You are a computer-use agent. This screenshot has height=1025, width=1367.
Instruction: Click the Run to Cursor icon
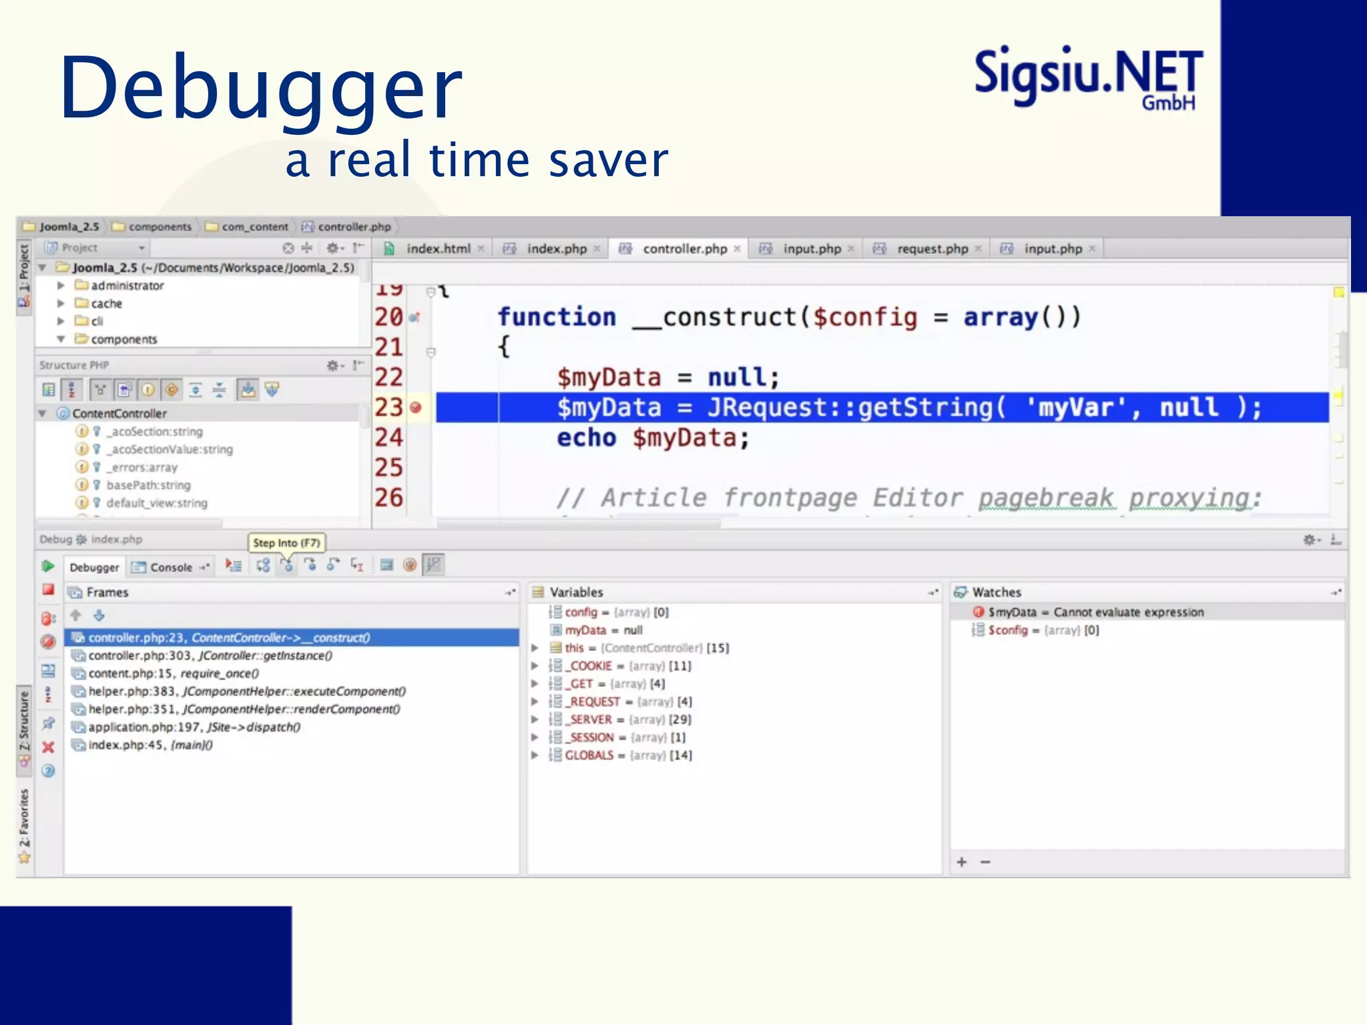(x=357, y=565)
